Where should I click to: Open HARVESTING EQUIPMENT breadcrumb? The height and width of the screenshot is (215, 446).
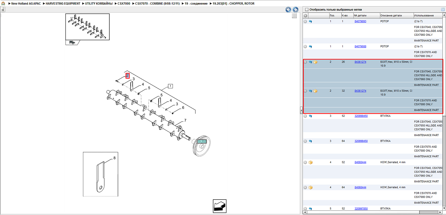click(63, 4)
